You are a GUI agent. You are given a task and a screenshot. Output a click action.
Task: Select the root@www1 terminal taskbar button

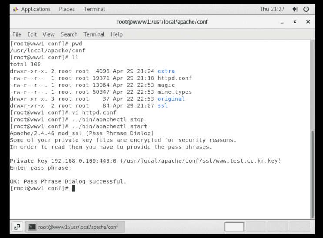pos(75,227)
